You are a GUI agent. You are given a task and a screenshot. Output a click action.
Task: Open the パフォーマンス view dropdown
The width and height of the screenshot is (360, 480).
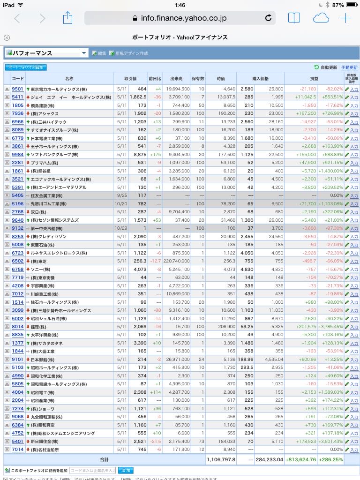46,53
